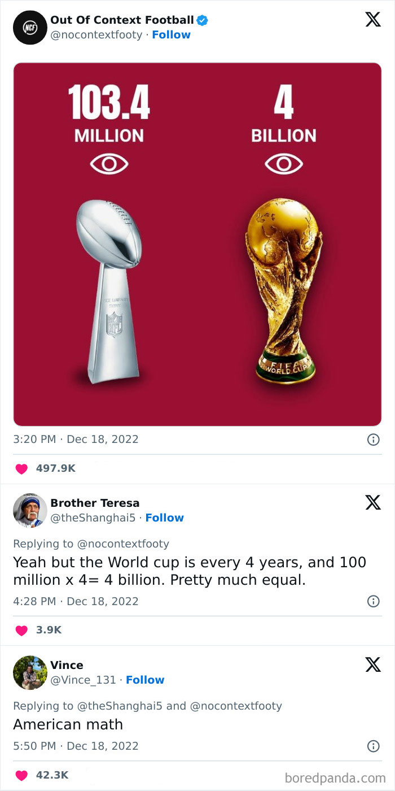Click the X logo next to Vince's post
Viewport: 395px width, 791px height.
pyautogui.click(x=372, y=664)
